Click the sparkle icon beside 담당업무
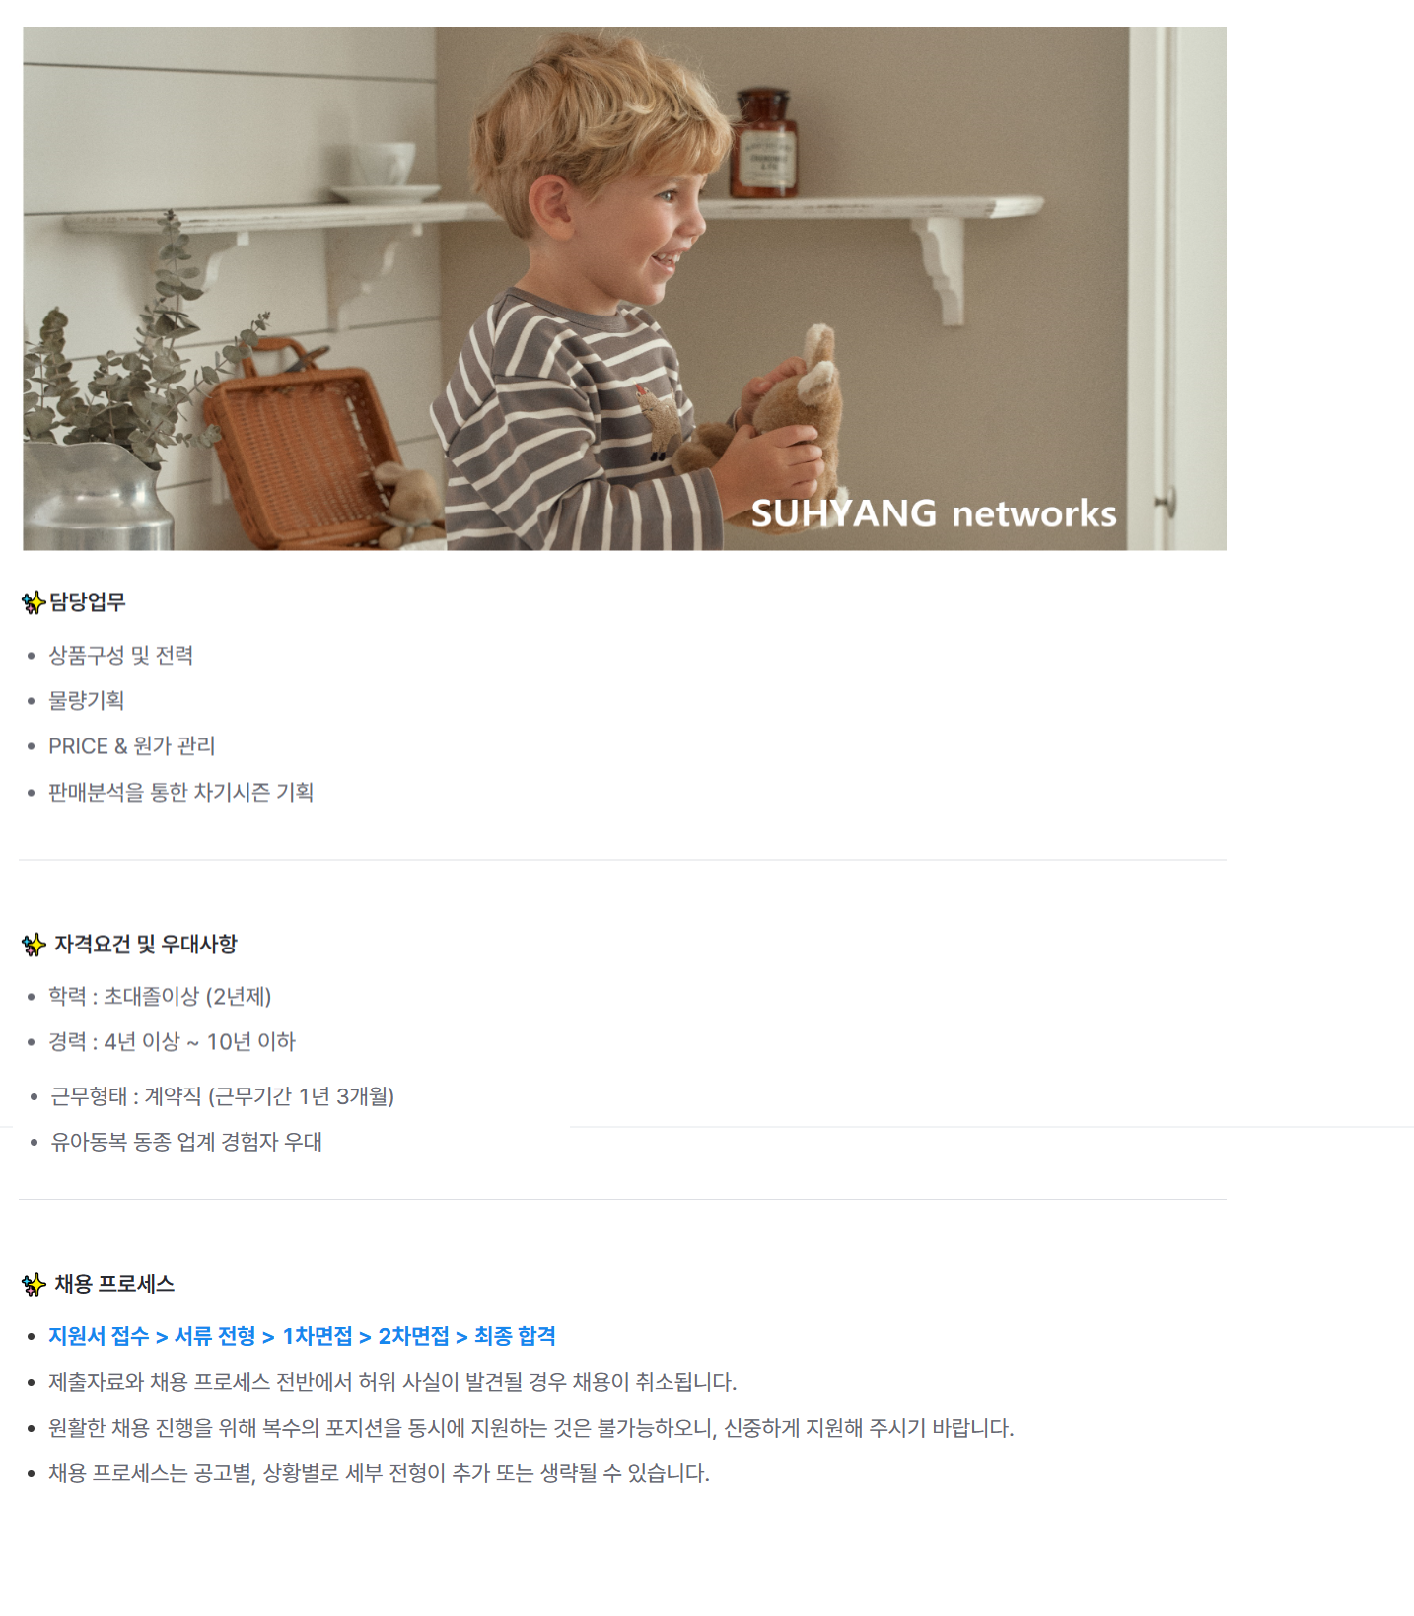Image resolution: width=1414 pixels, height=1616 pixels. 34,601
